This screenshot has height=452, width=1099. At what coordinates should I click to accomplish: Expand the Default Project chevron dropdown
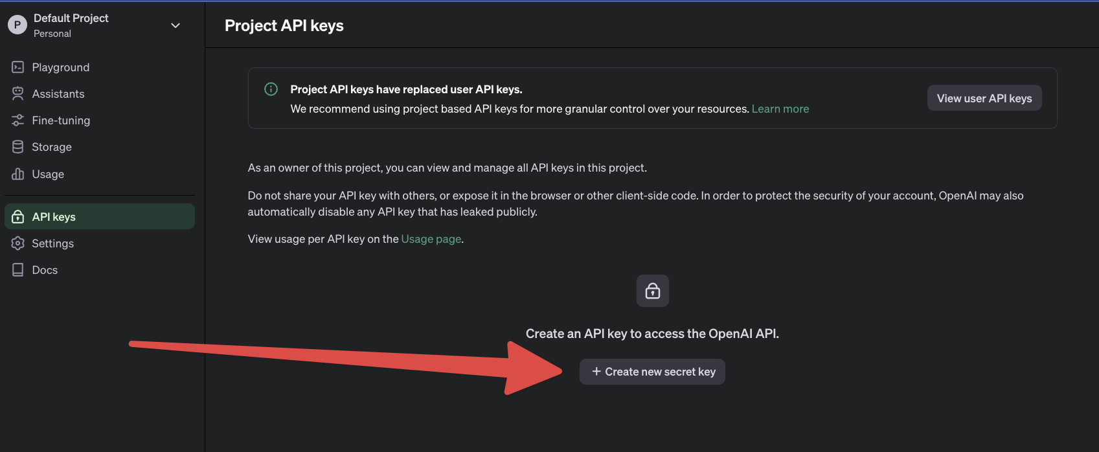tap(176, 25)
